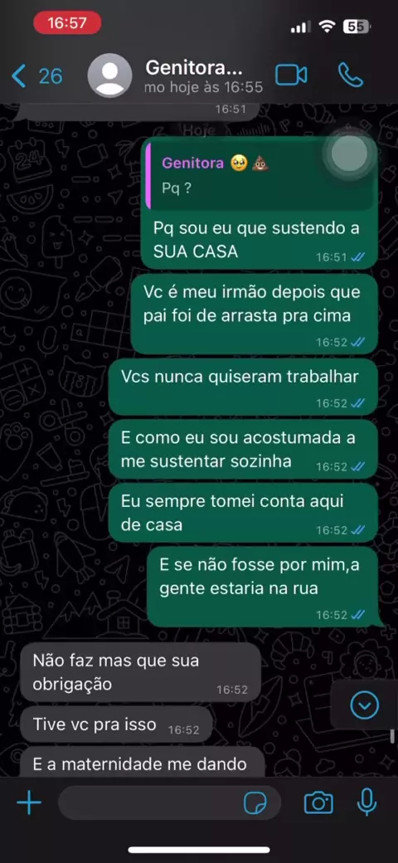
Task: Open the attachment plus menu
Action: tap(29, 803)
